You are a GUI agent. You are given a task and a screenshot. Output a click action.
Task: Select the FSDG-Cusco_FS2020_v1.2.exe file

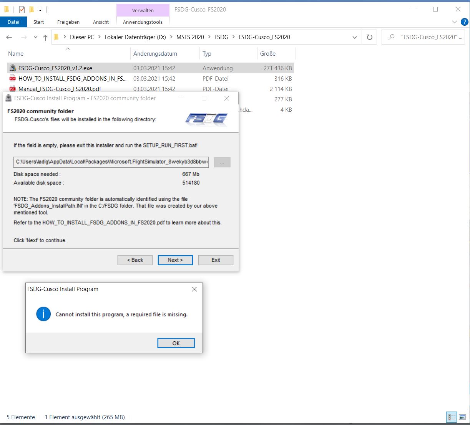pos(55,68)
